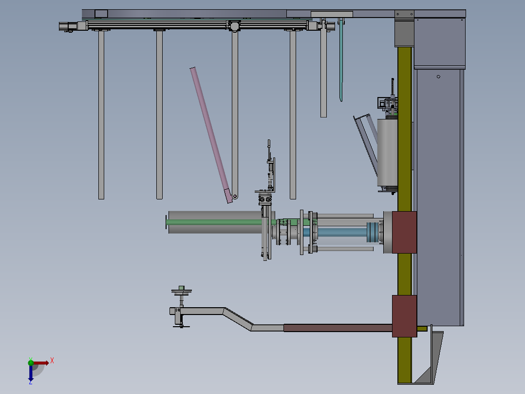The width and height of the screenshot is (525, 394).
Task: Select the teal hanging rod near top rail
Action: (341, 59)
